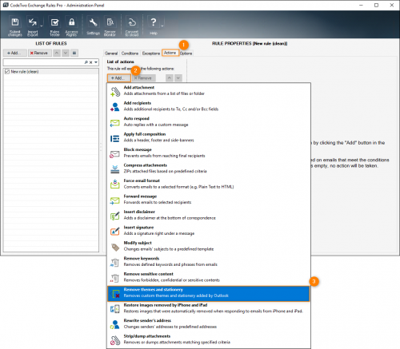
Task: Choose Apply full composition action
Action: 209,137
